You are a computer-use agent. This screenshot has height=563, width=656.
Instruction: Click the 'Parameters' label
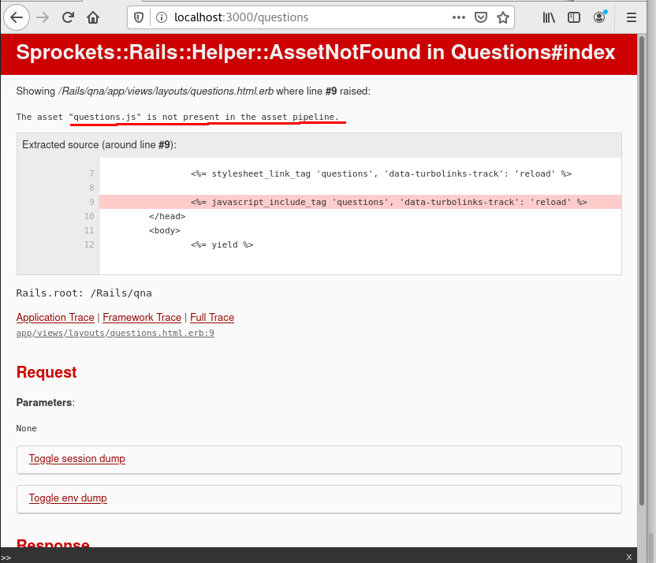pyautogui.click(x=45, y=402)
